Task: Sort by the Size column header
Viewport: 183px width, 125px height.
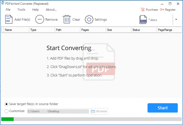Action: [x=118, y=30]
